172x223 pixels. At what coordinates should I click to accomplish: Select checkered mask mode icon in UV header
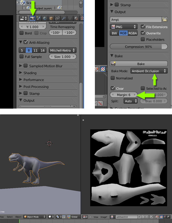161,217
